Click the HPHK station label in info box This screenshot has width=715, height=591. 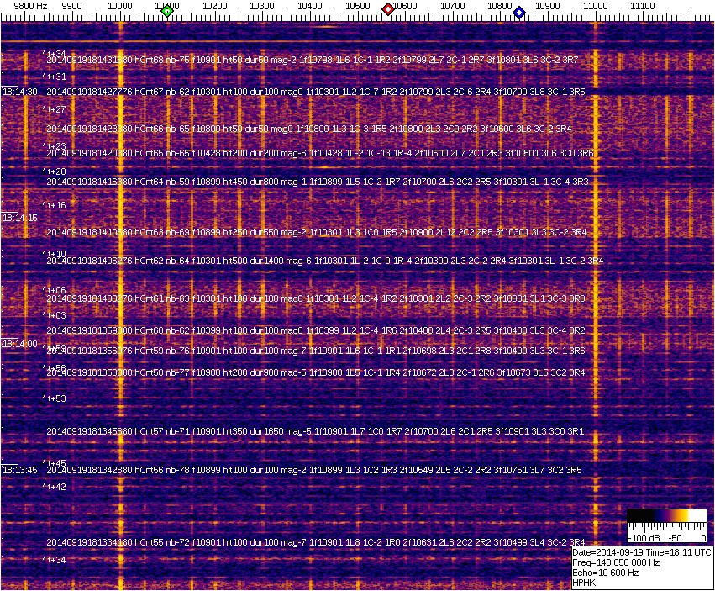pos(584,582)
